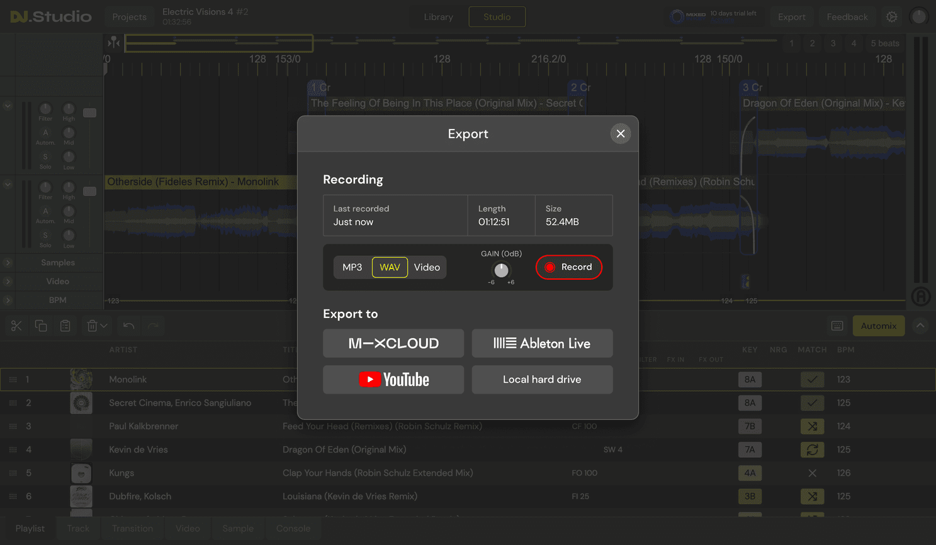Open the Track bottom tab

(x=78, y=529)
